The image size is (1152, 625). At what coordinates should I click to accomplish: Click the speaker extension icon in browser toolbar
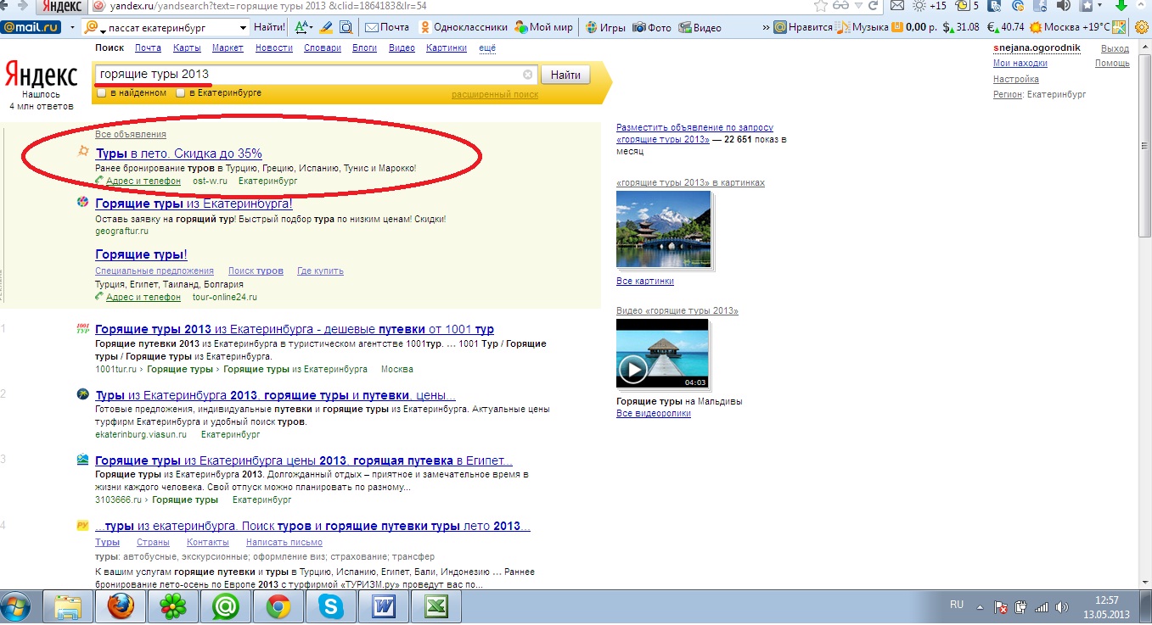[1062, 5]
